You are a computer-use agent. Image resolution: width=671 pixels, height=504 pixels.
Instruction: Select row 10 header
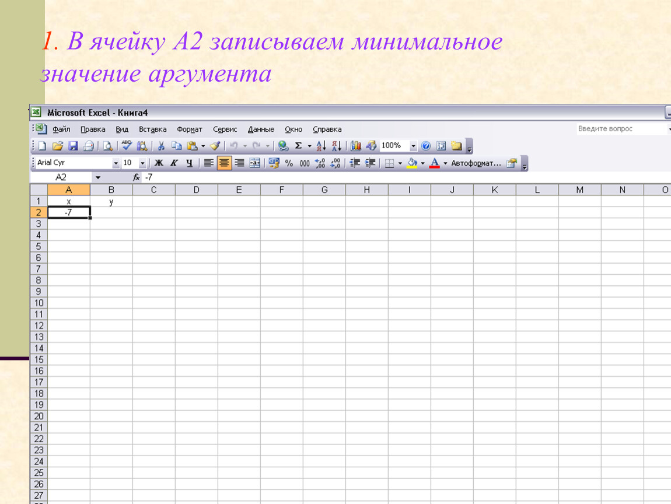click(39, 303)
